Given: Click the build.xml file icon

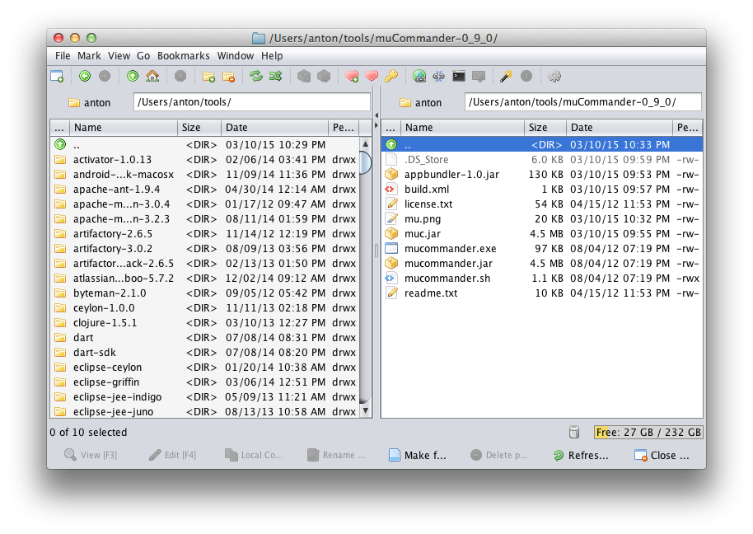Looking at the screenshot, I should tap(391, 190).
